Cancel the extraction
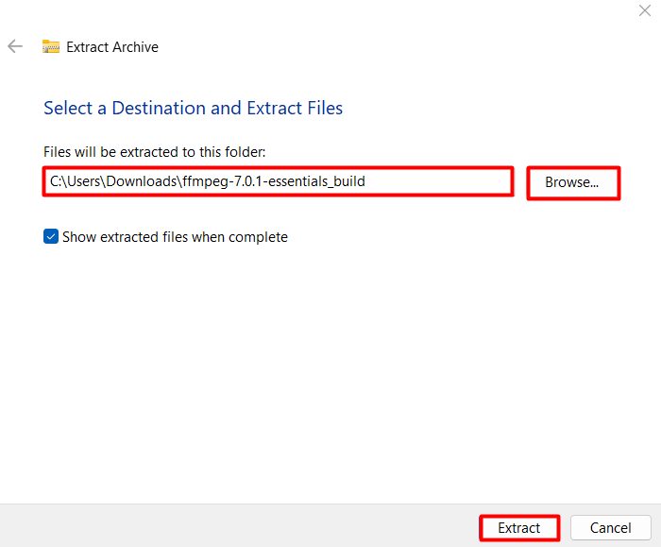Image resolution: width=661 pixels, height=547 pixels. (610, 527)
